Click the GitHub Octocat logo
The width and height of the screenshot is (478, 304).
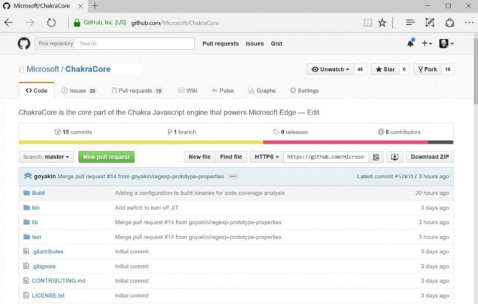pos(24,44)
